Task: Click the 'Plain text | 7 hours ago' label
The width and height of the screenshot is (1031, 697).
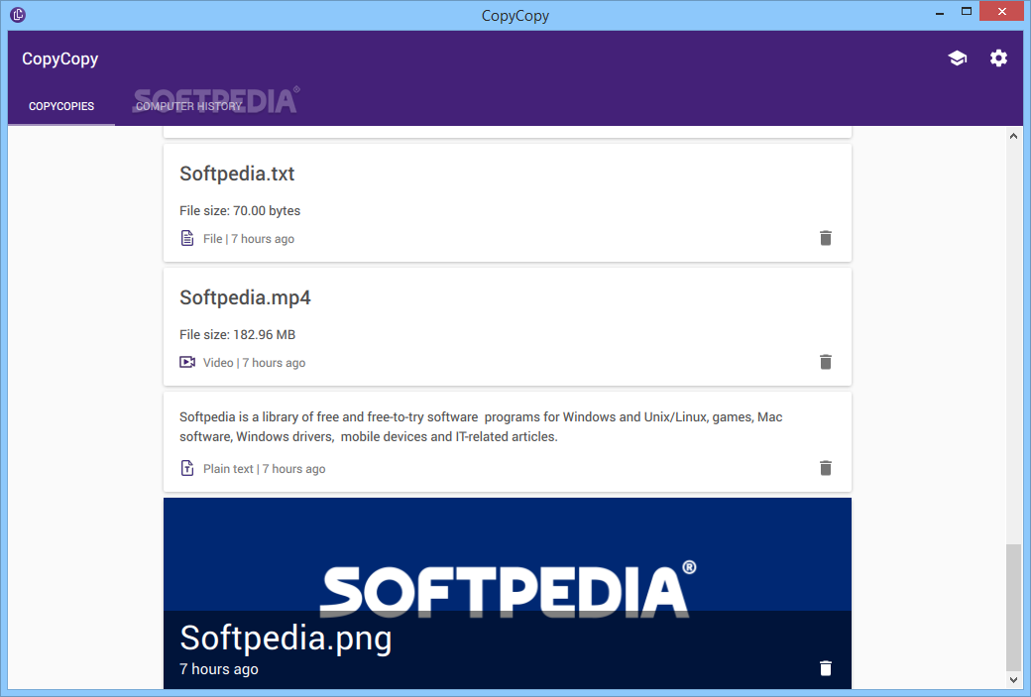Action: tap(264, 469)
